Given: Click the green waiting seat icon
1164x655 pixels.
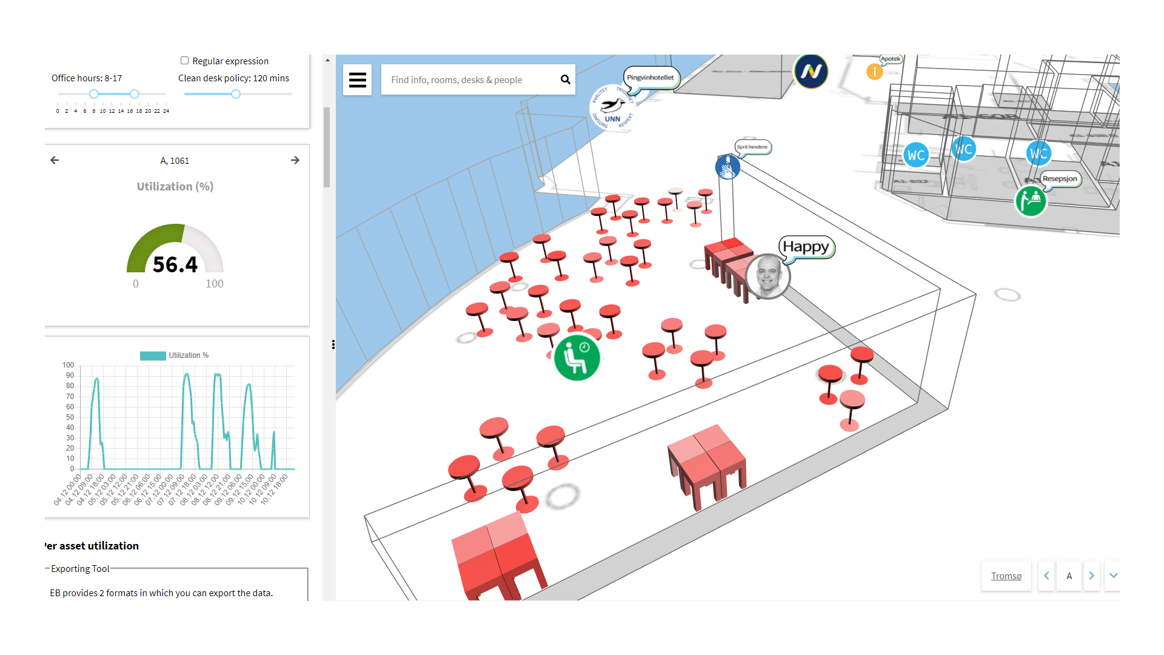Looking at the screenshot, I should click(x=577, y=358).
